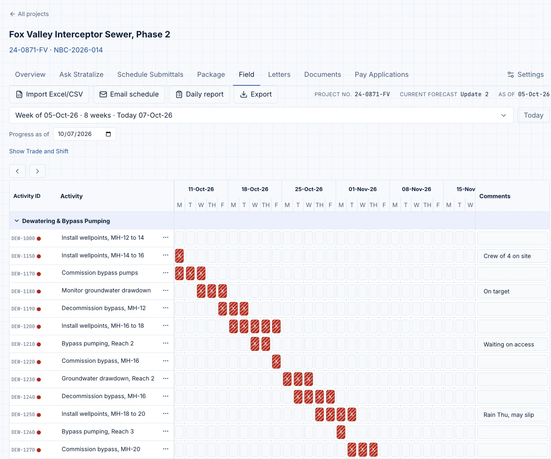Open calendar picker in progress date field

(x=108, y=134)
